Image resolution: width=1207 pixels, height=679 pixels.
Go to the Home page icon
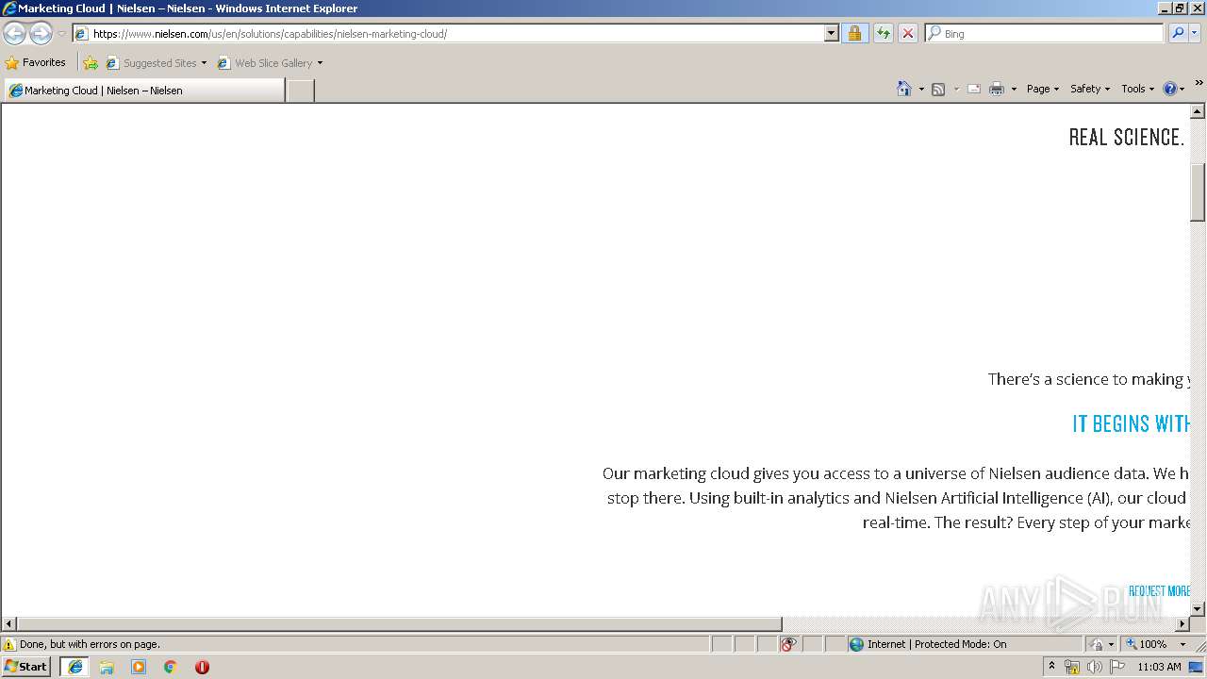point(903,89)
